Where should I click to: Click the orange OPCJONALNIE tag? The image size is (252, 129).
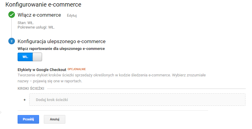(x=77, y=69)
